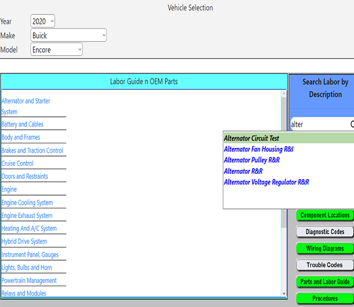Open Wiring Diagrams
The image size is (354, 307).
pos(325,248)
